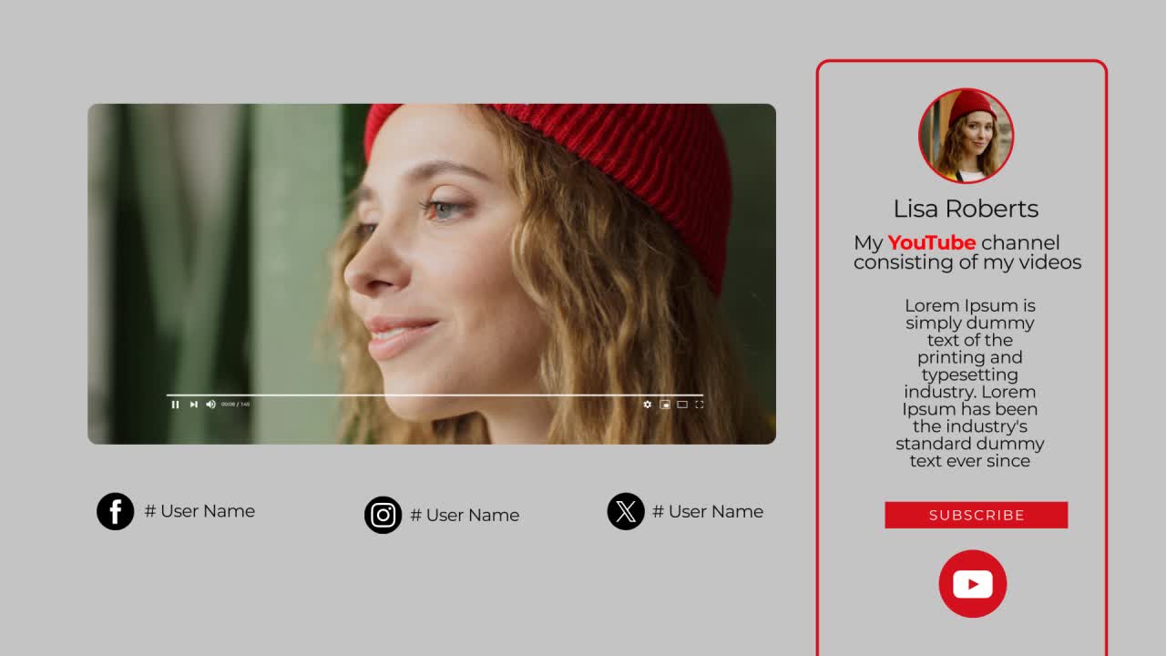
Task: Collapse video into miniplayer window
Action: 664,404
